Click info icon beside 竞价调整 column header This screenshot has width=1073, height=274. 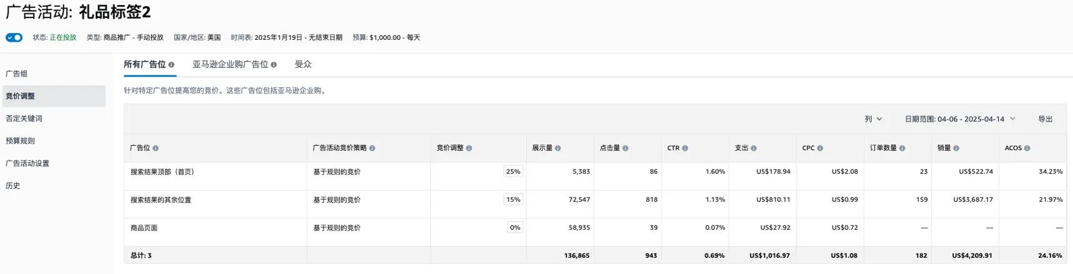[469, 148]
